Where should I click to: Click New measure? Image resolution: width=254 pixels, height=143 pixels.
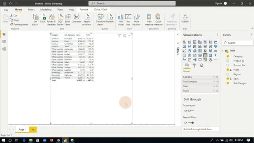coord(149,20)
